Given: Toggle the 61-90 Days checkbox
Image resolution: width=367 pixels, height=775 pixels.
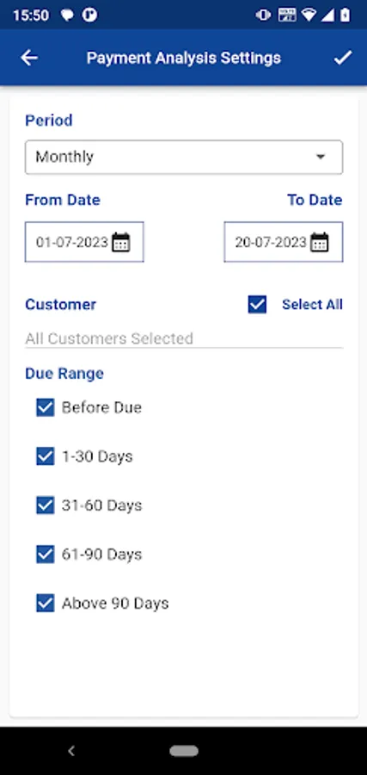Looking at the screenshot, I should point(46,555).
